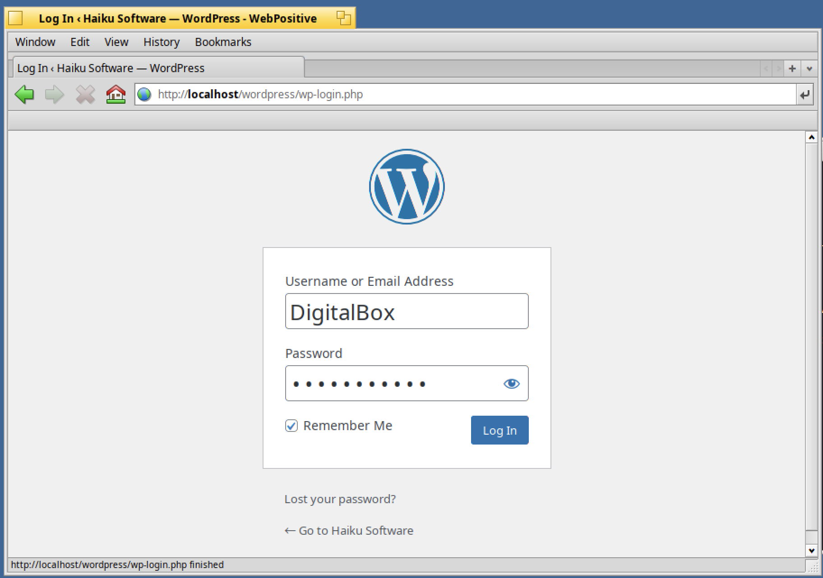Click the window resize corner grip
823x578 pixels.
tap(812, 566)
